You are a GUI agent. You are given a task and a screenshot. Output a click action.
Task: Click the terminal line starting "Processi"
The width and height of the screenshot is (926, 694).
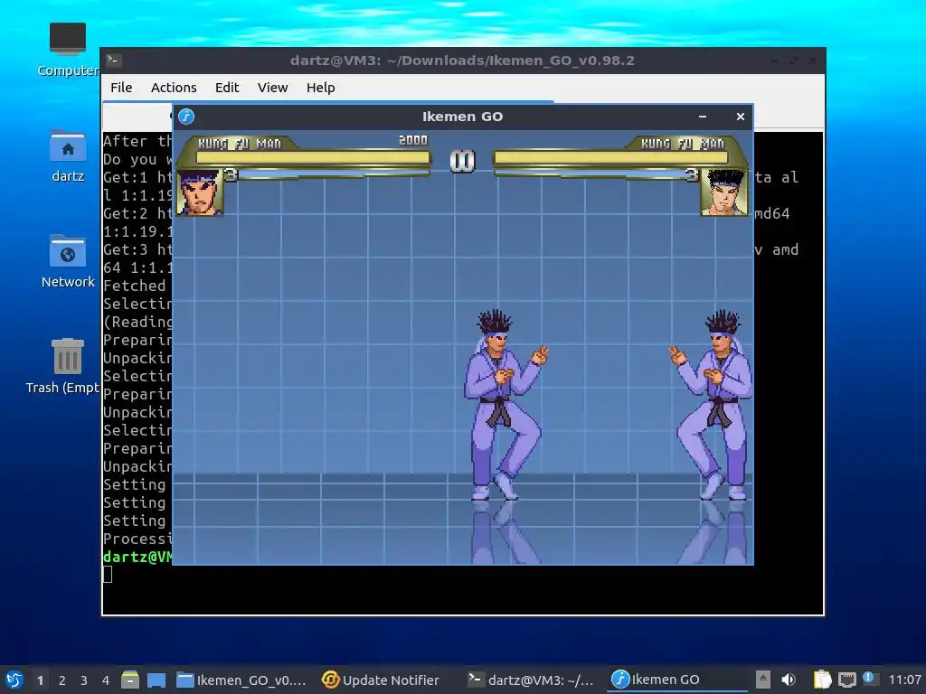(x=137, y=539)
